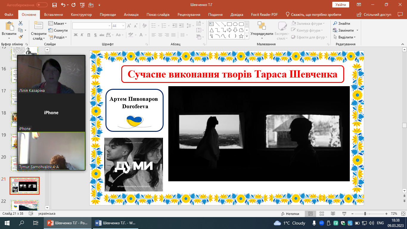Viewport: 407px width, 229px height.
Task: Select the triangle shape in shapes gallery
Action: pyautogui.click(x=211, y=30)
